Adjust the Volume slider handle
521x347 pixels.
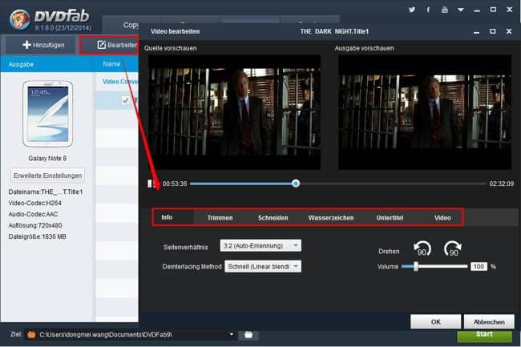pyautogui.click(x=416, y=266)
